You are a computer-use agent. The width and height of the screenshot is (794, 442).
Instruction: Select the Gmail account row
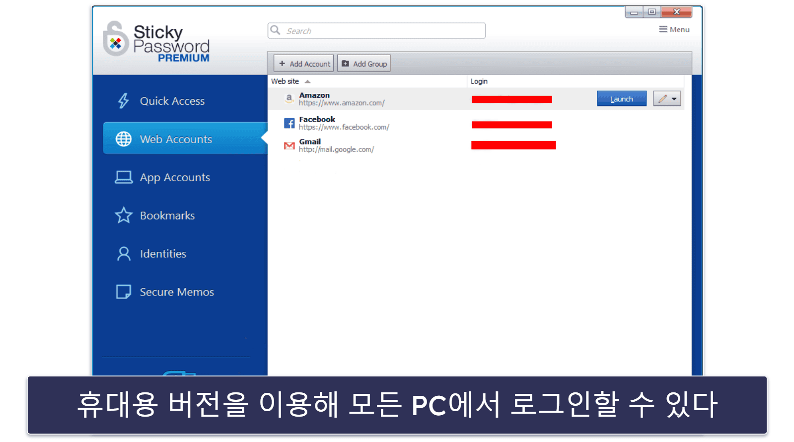(x=476, y=146)
